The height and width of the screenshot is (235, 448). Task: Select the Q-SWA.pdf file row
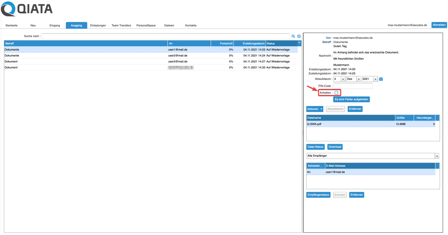pyautogui.click(x=350, y=124)
